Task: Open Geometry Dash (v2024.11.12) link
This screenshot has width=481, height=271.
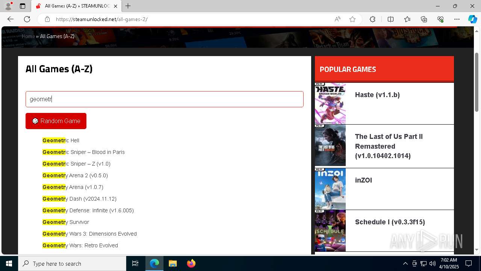Action: click(79, 199)
